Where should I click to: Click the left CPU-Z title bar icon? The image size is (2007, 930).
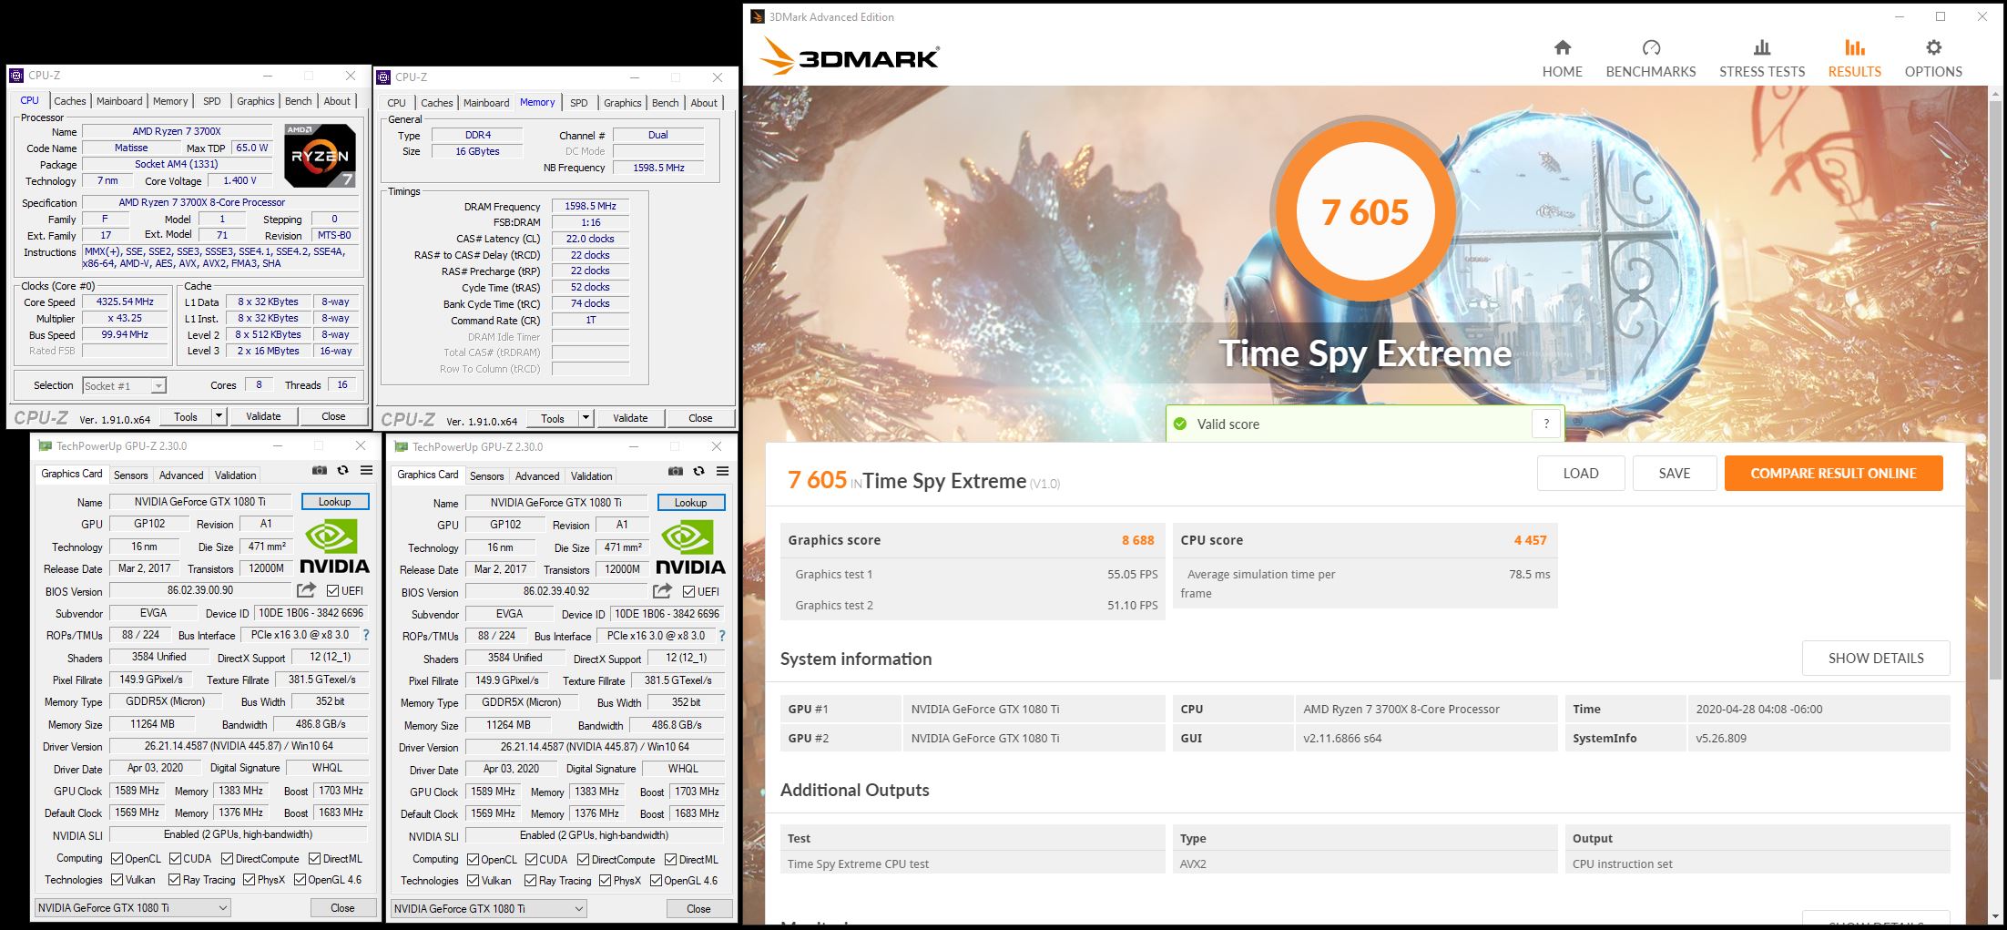click(16, 76)
